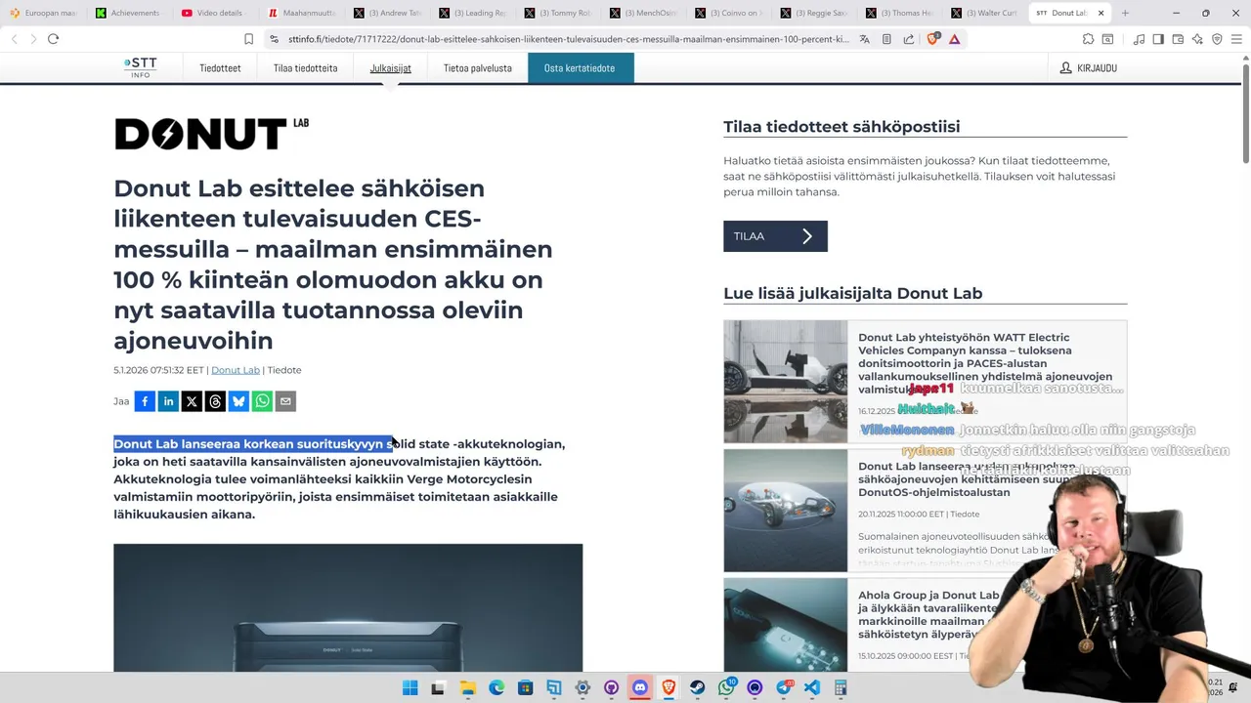Open the translate page icon

[x=864, y=39]
